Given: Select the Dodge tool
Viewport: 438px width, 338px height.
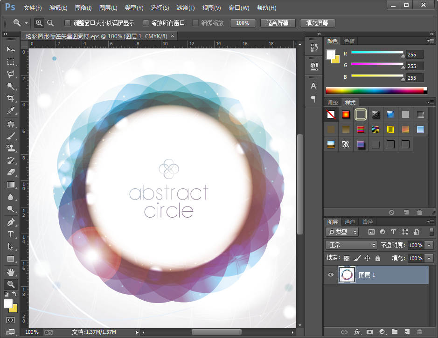Looking at the screenshot, I should 11,209.
